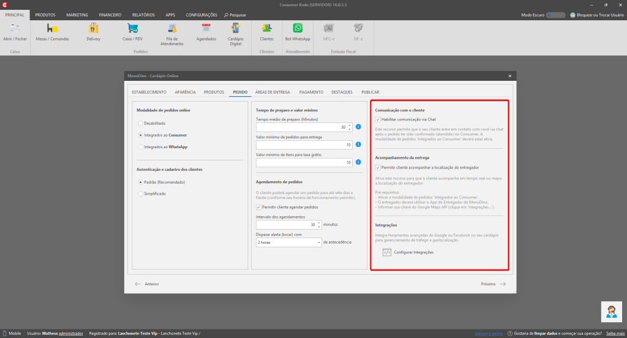Click the Bloquear ou Trocar Usuário icon

[573, 15]
